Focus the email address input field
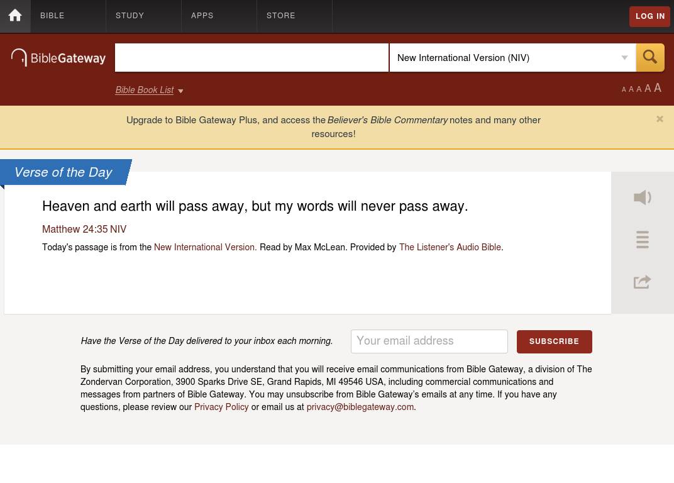 click(x=429, y=341)
